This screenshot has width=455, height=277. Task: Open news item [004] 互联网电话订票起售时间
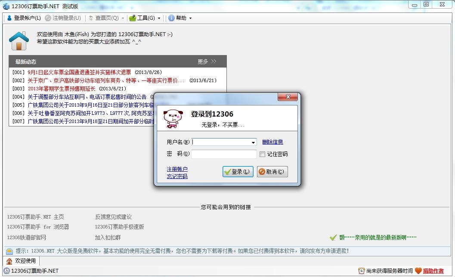87,97
